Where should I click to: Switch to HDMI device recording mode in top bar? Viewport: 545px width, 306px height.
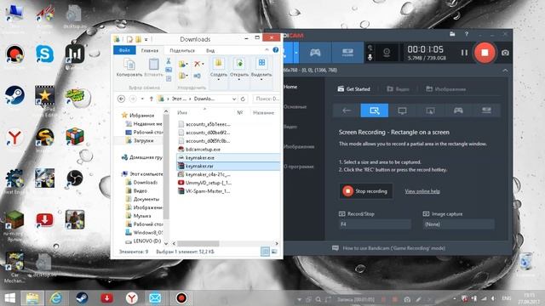click(347, 53)
